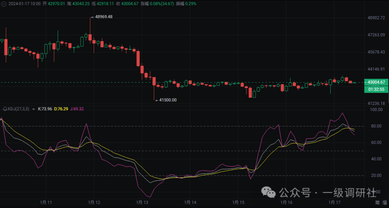Click the 20.00 KDJ axis label
389x208 pixels.
(376, 175)
